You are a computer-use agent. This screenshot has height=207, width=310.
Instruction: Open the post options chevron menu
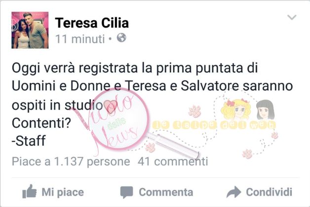(292, 17)
